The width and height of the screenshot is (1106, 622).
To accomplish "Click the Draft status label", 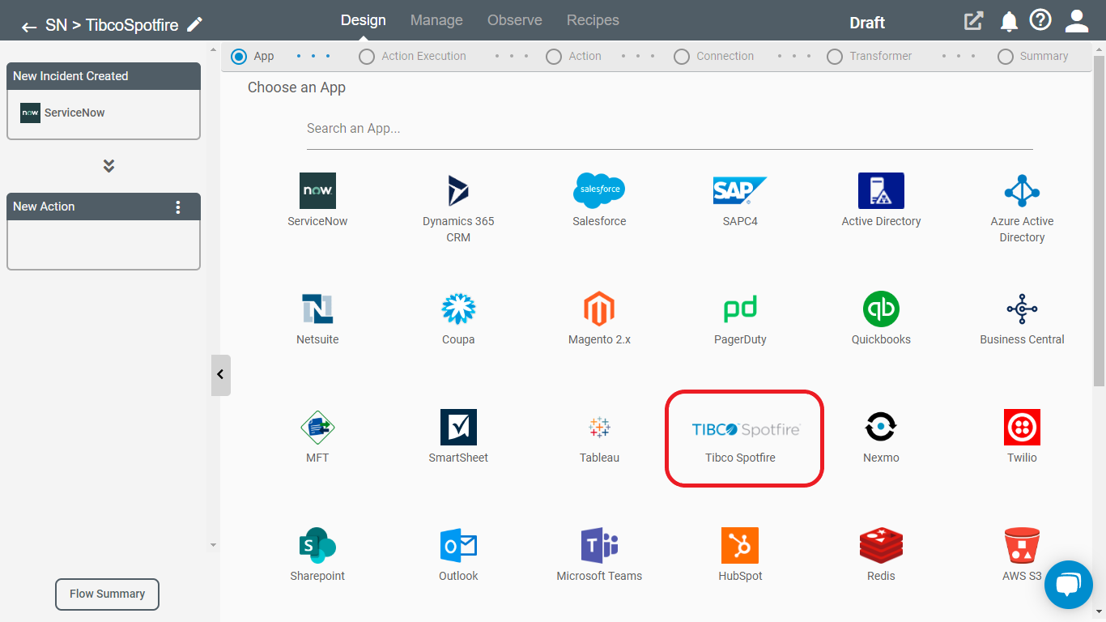I will [866, 23].
